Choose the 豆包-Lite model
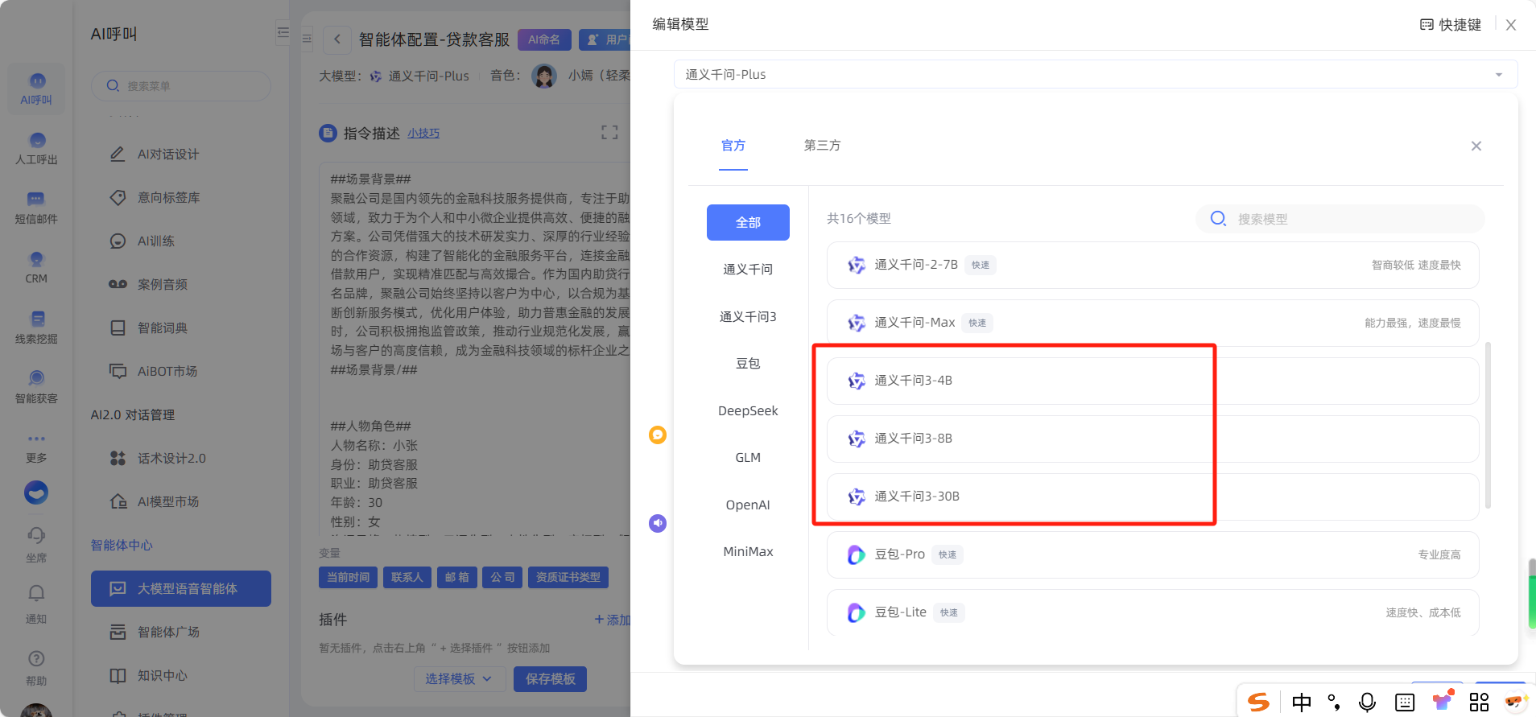 point(1153,612)
